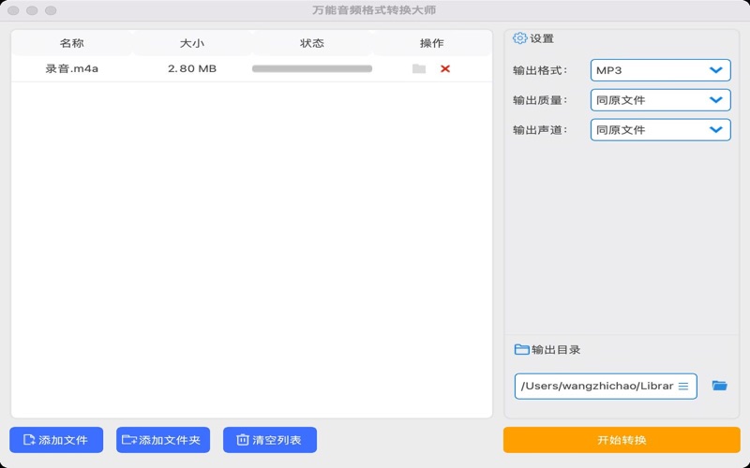This screenshot has height=468, width=750.
Task: Open the 输出声道 dropdown
Action: [x=660, y=130]
